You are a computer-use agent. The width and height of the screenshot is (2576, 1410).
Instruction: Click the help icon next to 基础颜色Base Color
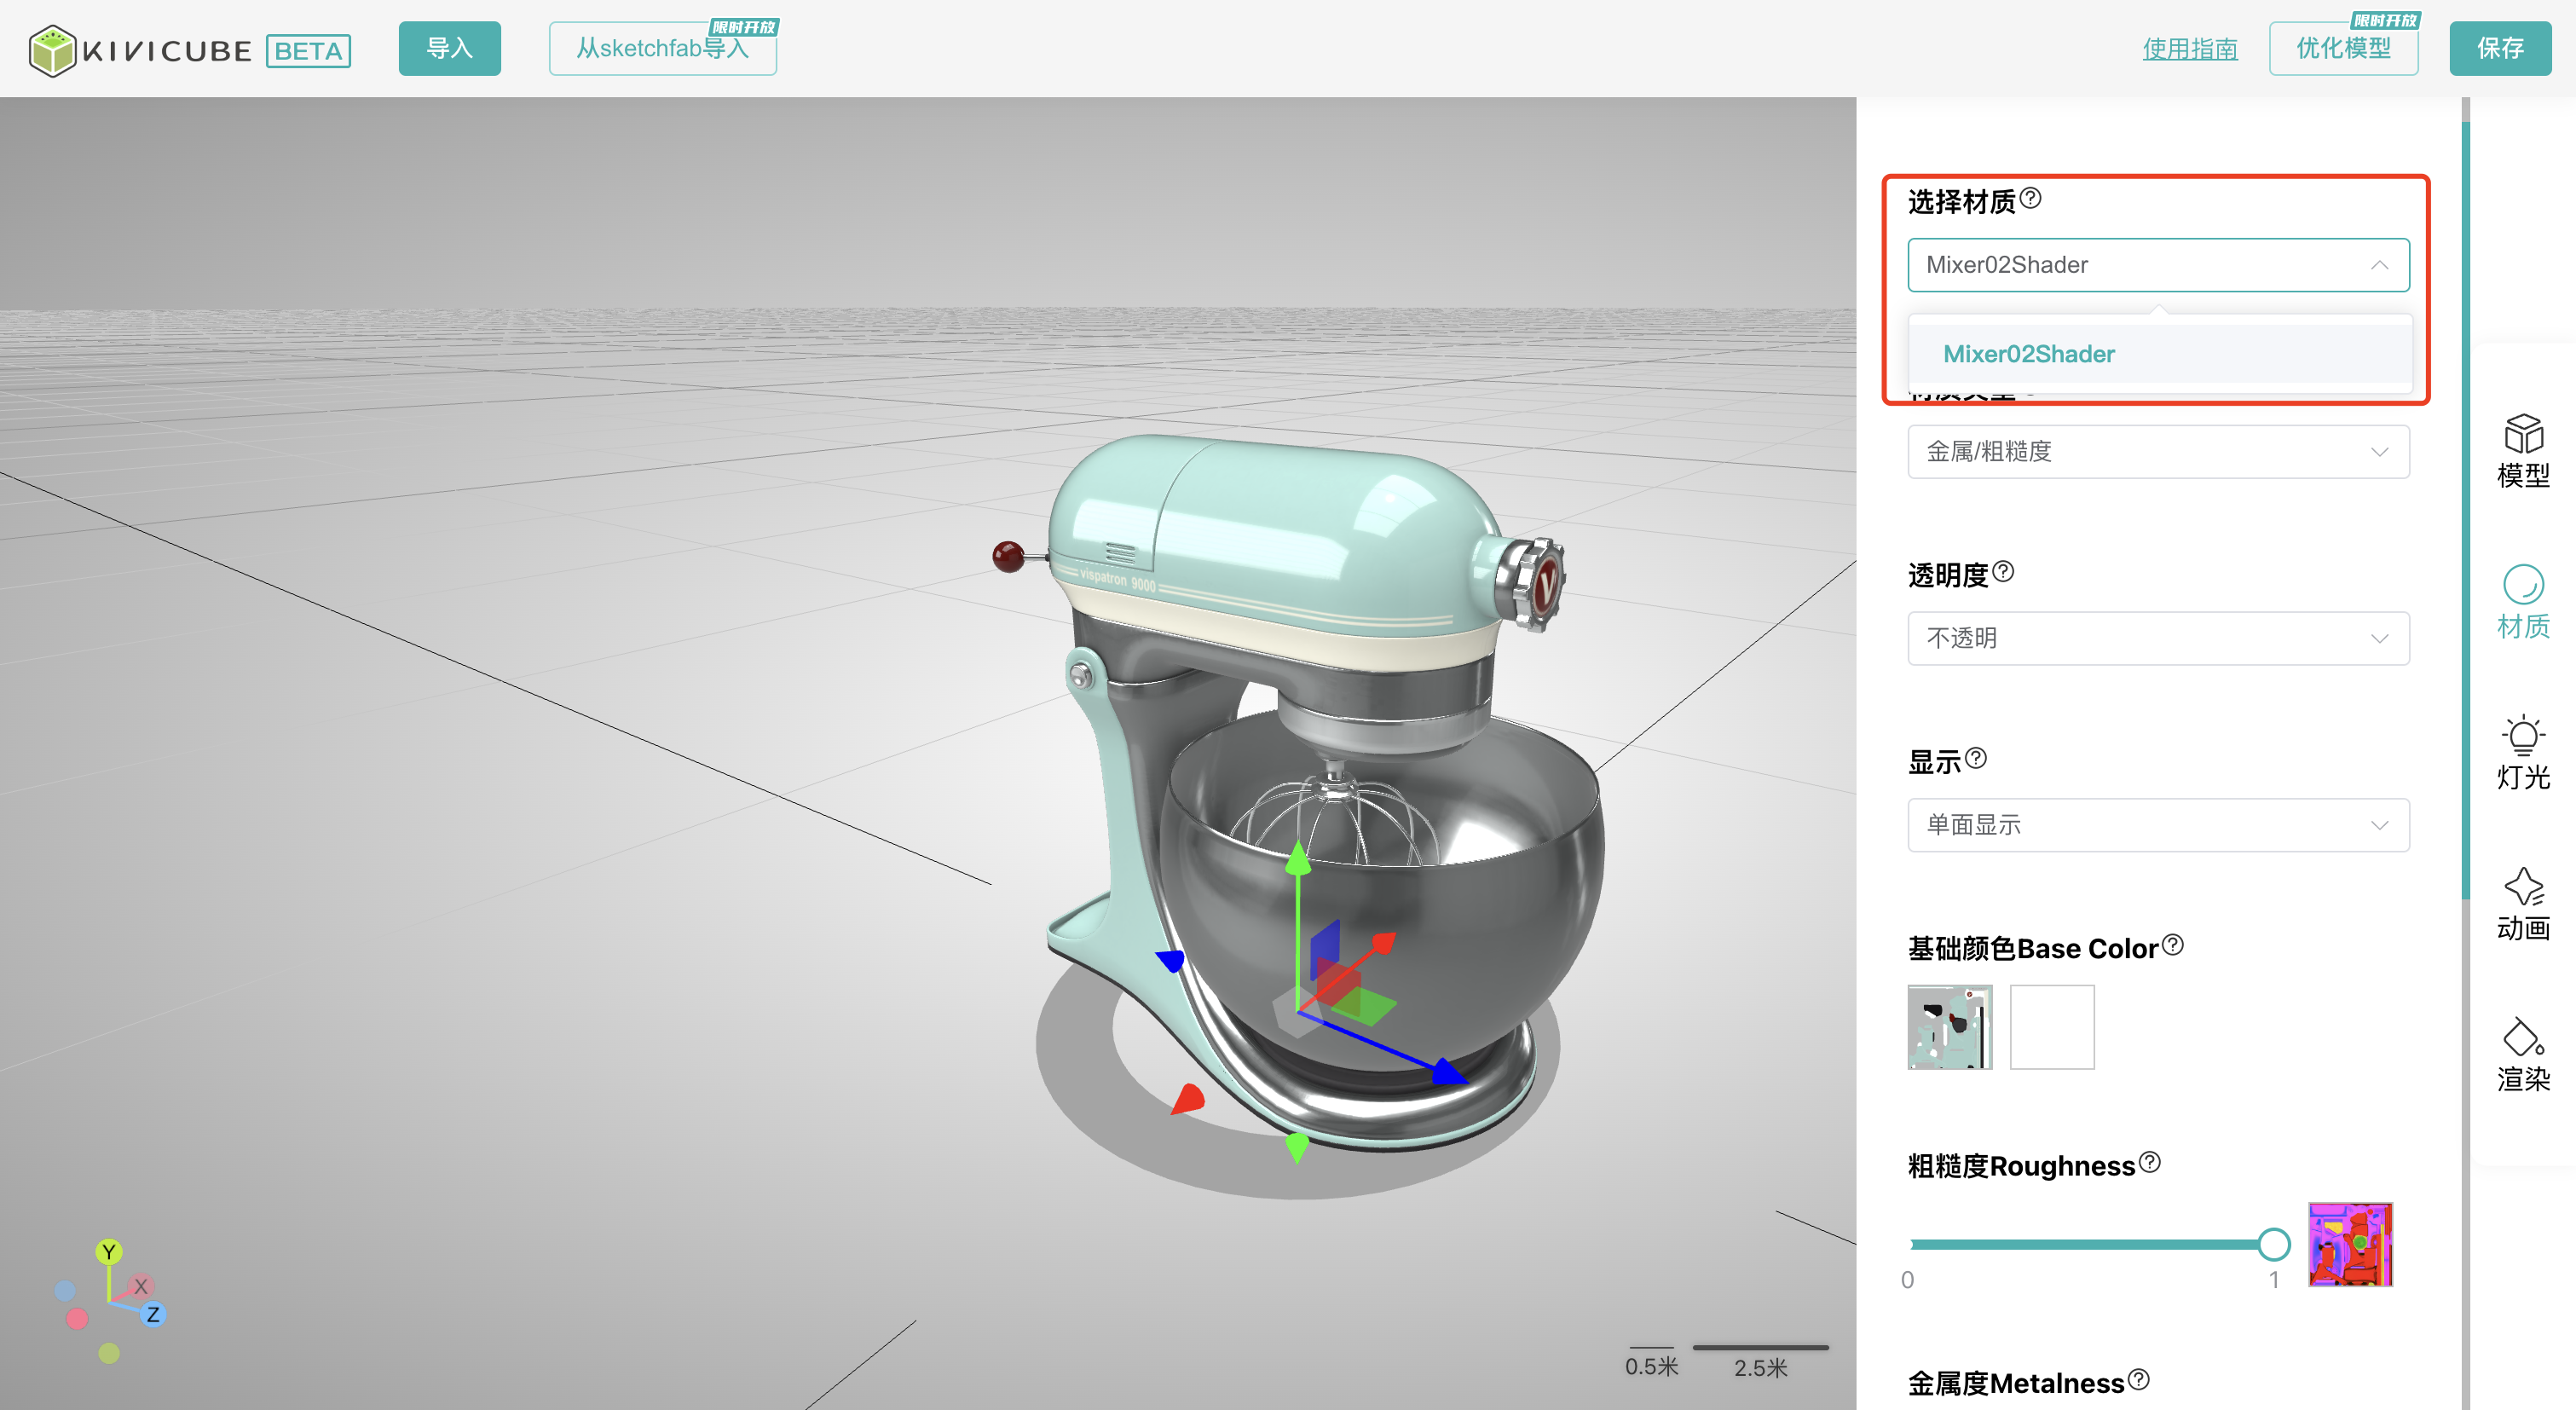[x=2172, y=944]
